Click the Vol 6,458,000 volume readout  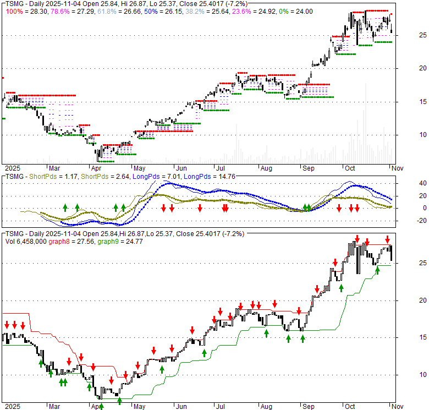(x=26, y=242)
